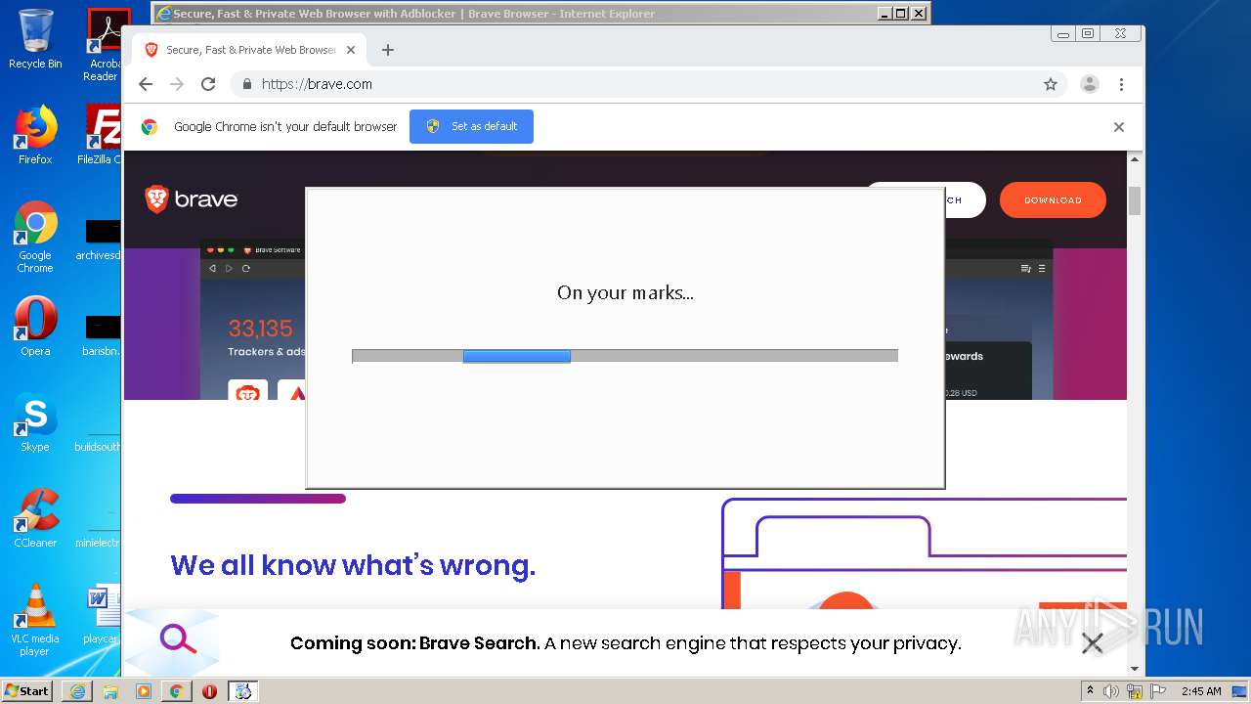Open the Chrome three-dot menu
Image resolution: width=1251 pixels, height=704 pixels.
point(1121,84)
